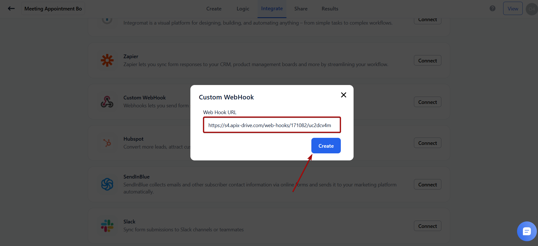Switch to the Create tab
Screen dimensions: 538x246
tap(214, 9)
